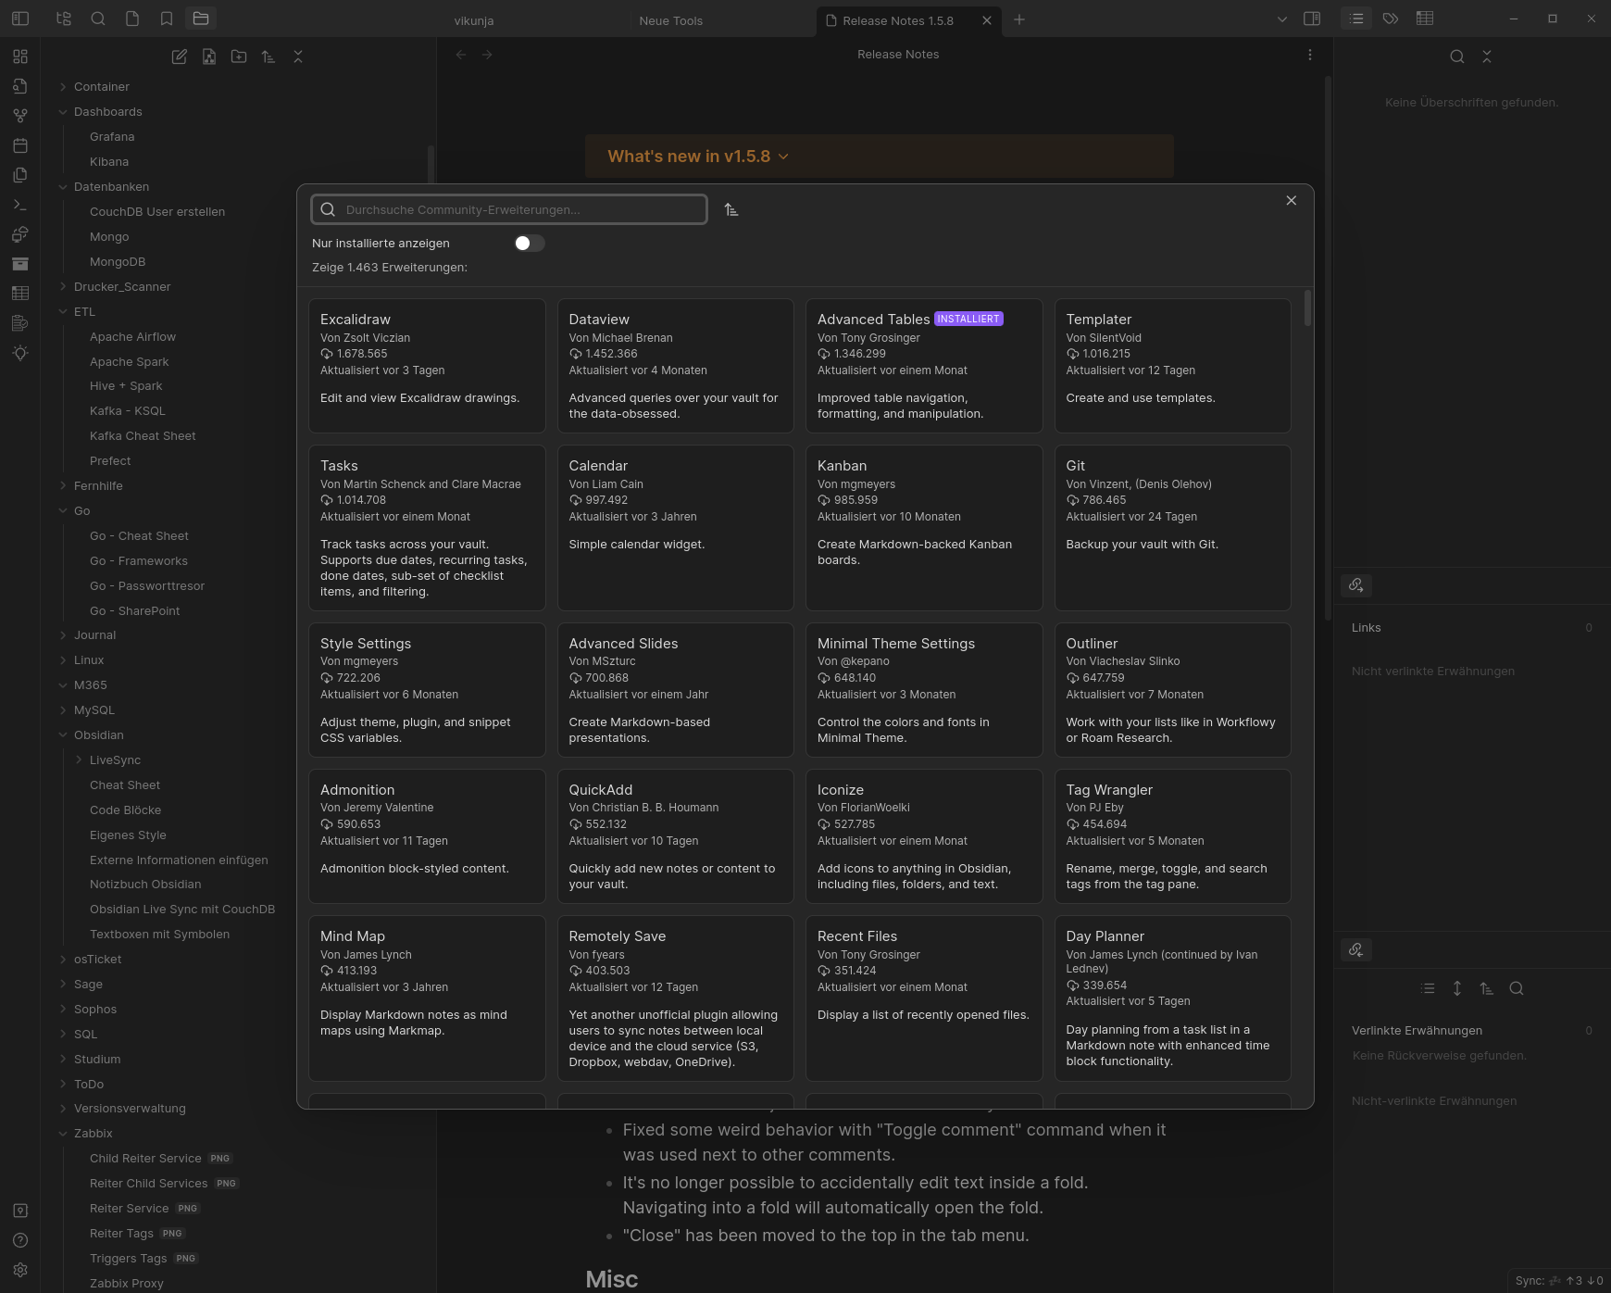1611x1293 pixels.
Task: Expand 'Verlinkte Erwähnungen' section
Action: (1417, 1031)
